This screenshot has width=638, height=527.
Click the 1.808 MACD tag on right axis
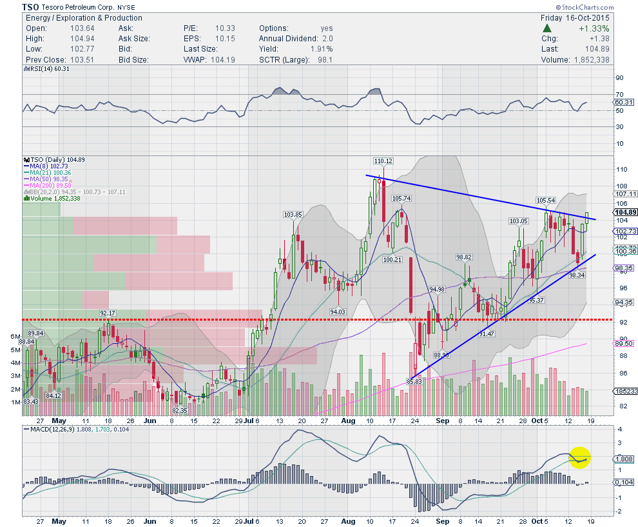pyautogui.click(x=623, y=459)
